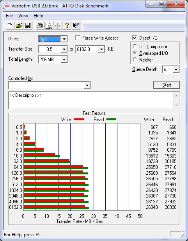Open Print Preview toolbar icon

tap(49, 26)
